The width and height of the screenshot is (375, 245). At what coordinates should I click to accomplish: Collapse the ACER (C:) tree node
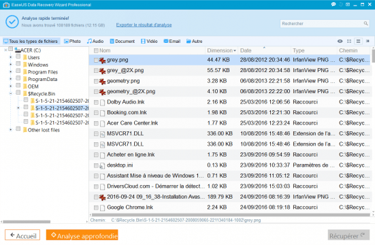coord(5,50)
